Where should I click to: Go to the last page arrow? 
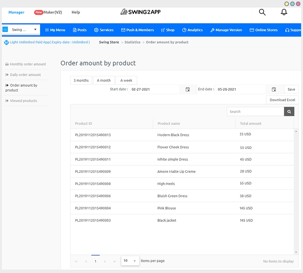115,261
